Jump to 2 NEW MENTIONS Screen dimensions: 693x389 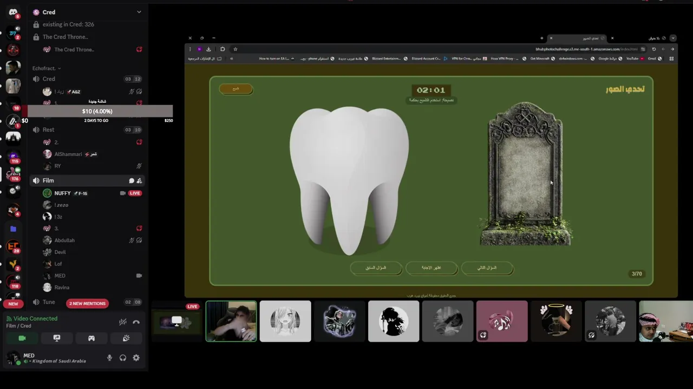[x=87, y=303]
